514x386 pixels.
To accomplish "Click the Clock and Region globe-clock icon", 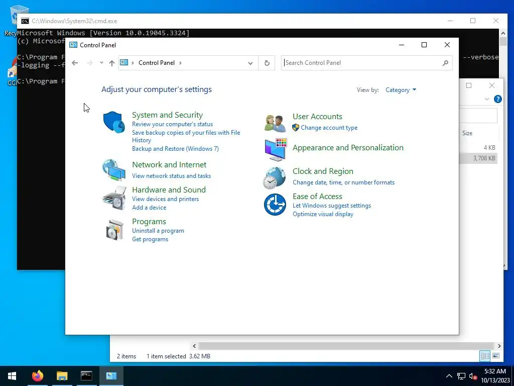I will pyautogui.click(x=275, y=178).
